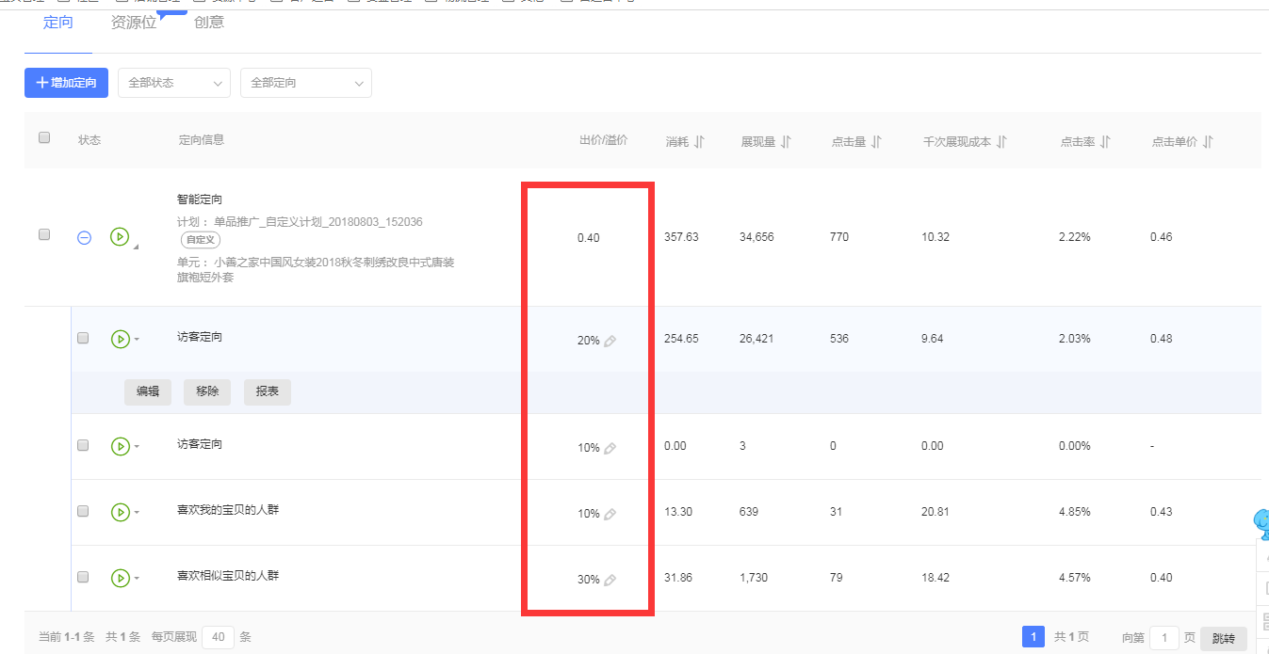1269x654 pixels.
Task: Click edit pencil next to 20% bid premium
Action: pos(610,341)
